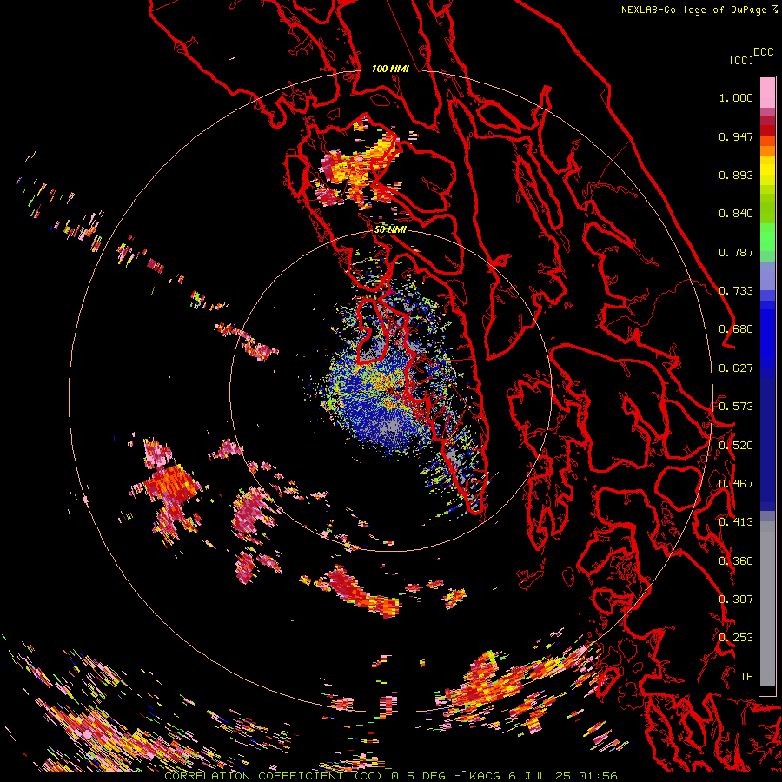Click the 0.467 color scale value
The image size is (782, 782).
coord(736,484)
